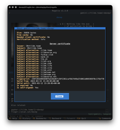Click the Rogallo v1.3.0 title text
This screenshot has width=120, height=130.
coord(60,11)
